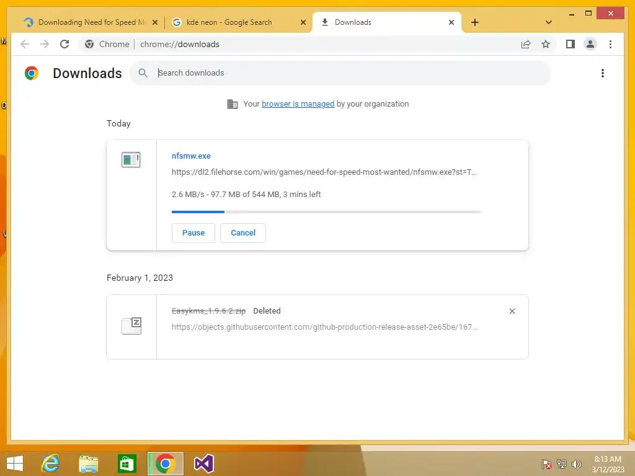Screen dimensions: 635x476
Task: Open Chrome's three-dot main menu
Action: (x=610, y=44)
